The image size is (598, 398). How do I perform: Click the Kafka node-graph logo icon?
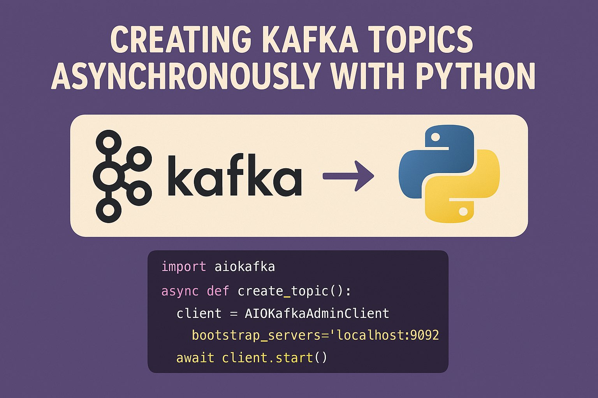tap(117, 176)
